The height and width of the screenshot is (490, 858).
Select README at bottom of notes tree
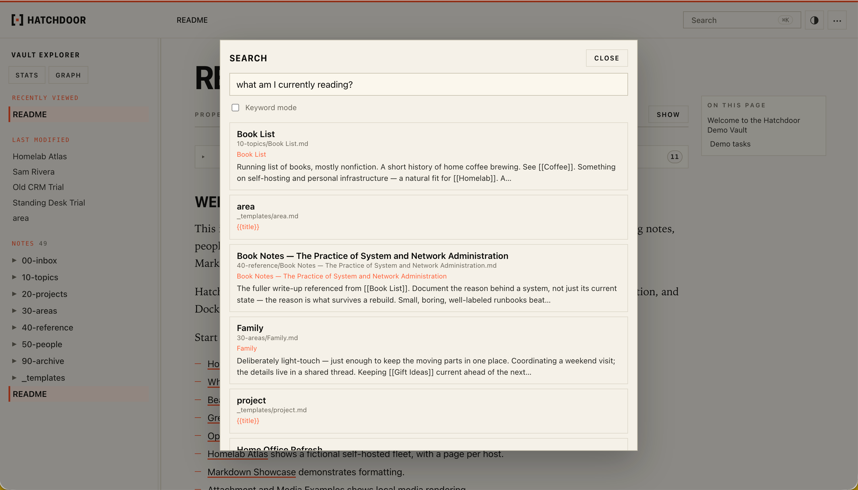[x=79, y=394]
